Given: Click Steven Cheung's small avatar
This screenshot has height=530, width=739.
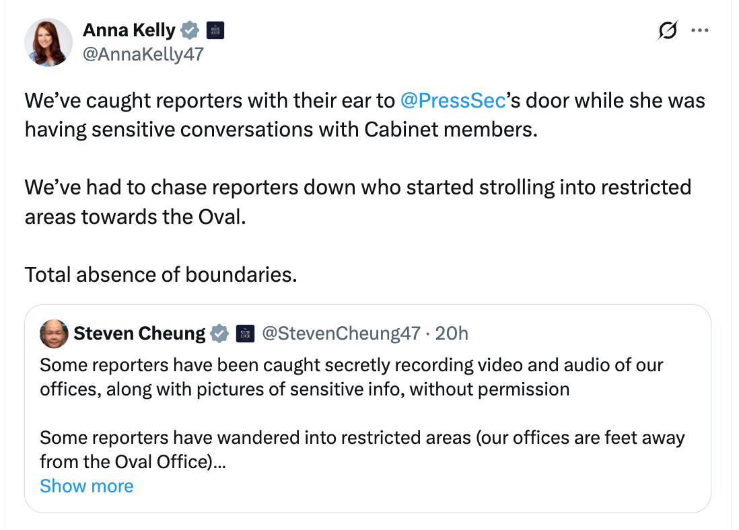Looking at the screenshot, I should coord(55,334).
